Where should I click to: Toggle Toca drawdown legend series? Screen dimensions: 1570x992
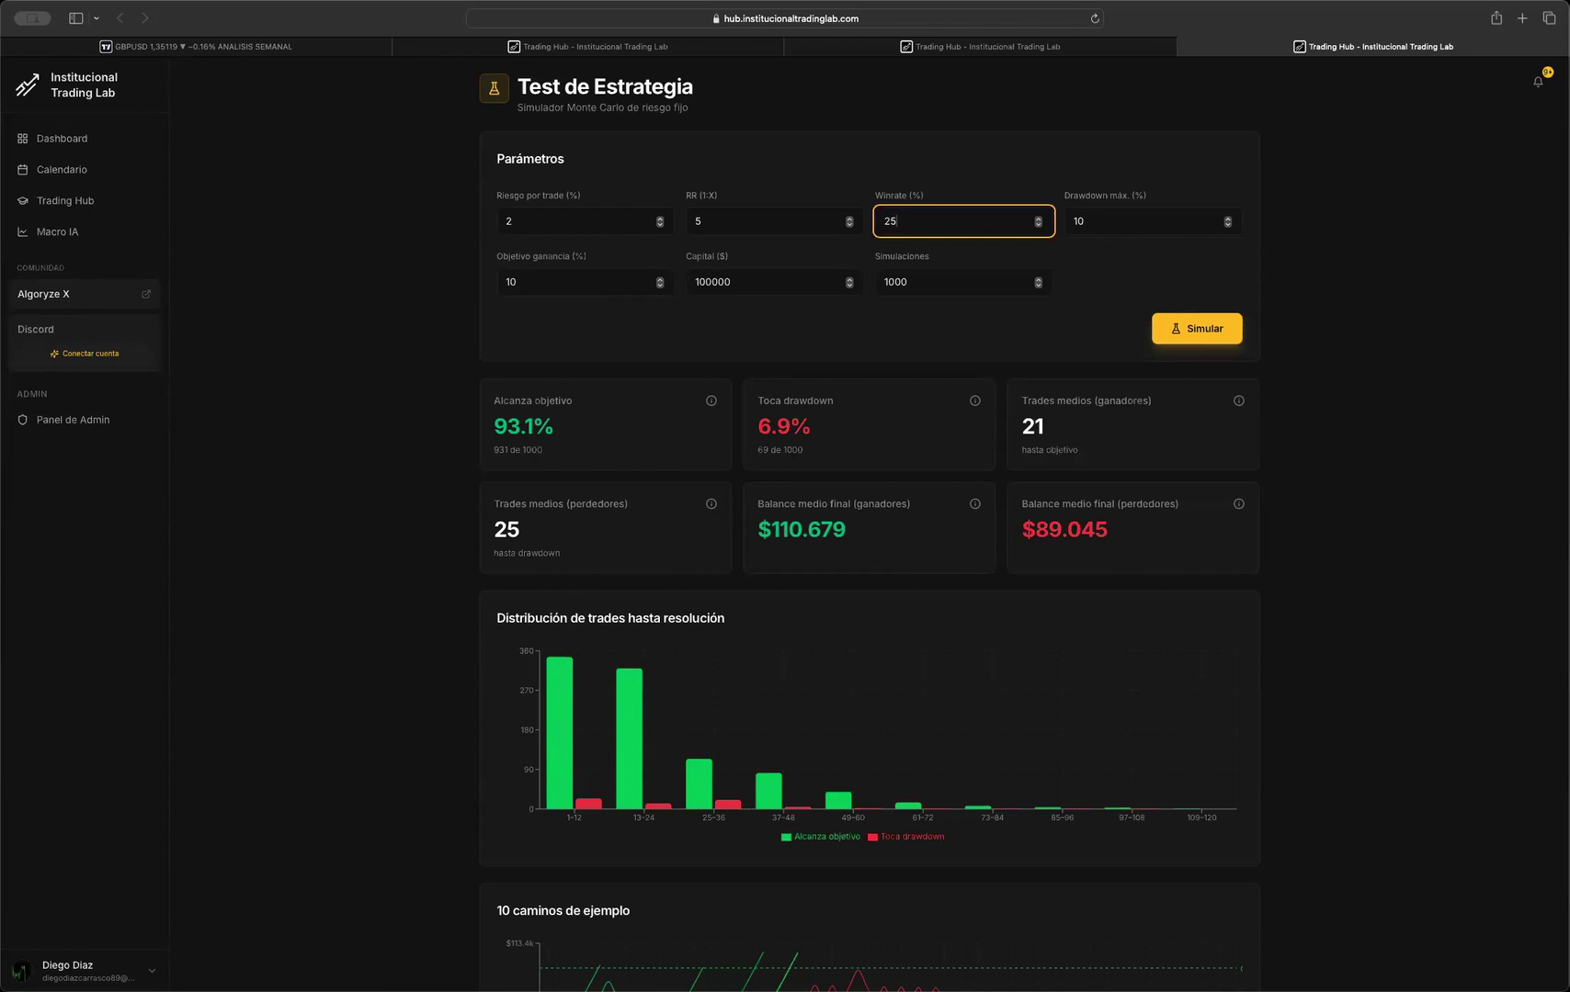(x=906, y=837)
